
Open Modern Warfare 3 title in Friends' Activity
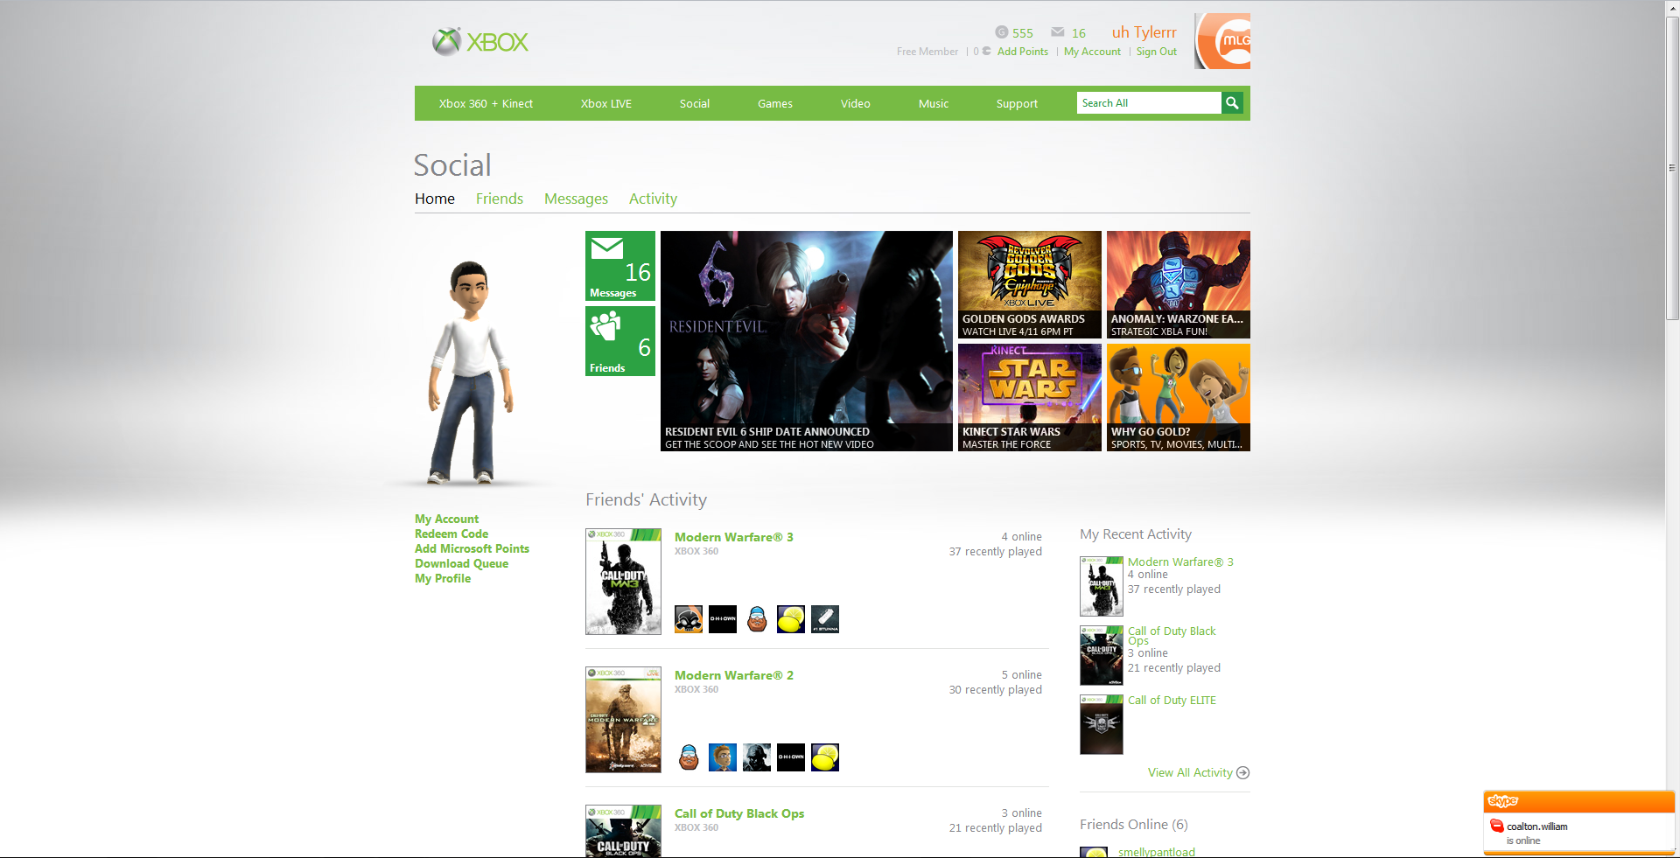click(734, 537)
